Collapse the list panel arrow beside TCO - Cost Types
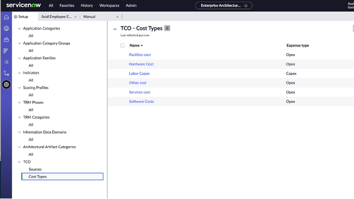This screenshot has height=199, width=354. [x=115, y=29]
